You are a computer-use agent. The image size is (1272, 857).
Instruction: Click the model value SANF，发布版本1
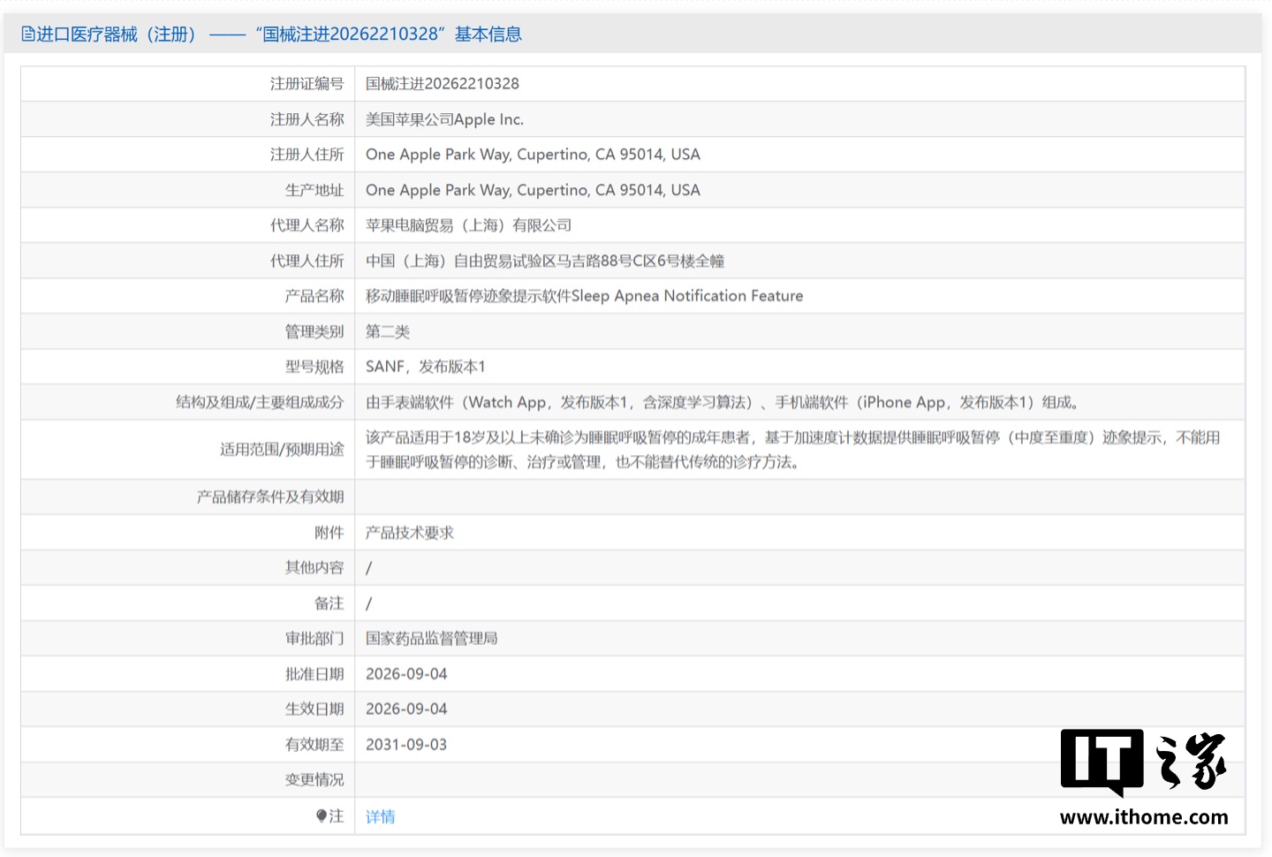(426, 367)
